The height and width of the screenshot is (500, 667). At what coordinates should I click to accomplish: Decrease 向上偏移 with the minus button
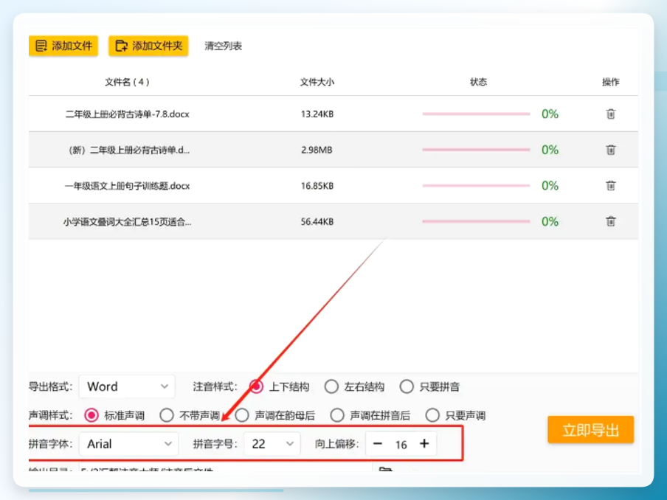377,444
